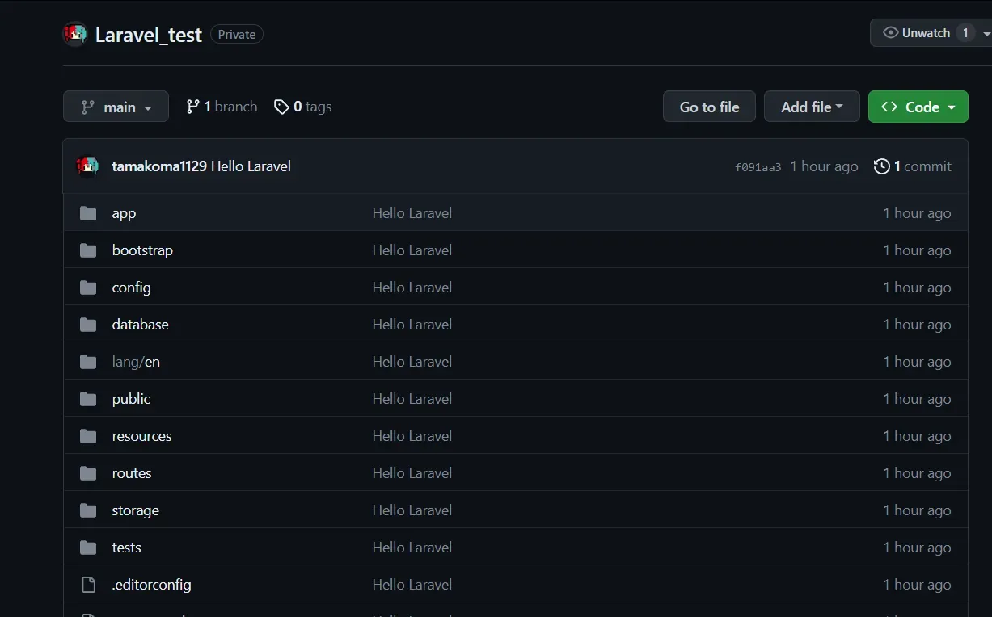Image resolution: width=992 pixels, height=617 pixels.
Task: Click the folder icon for the storage directory
Action: [88, 510]
